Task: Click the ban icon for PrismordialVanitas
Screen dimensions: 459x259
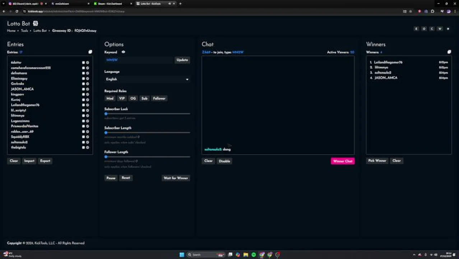Action: click(x=87, y=126)
